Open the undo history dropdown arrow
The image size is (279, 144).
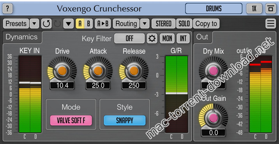[x=69, y=23]
